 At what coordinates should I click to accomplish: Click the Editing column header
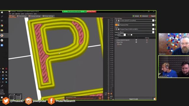pyautogui.click(x=147, y=38)
